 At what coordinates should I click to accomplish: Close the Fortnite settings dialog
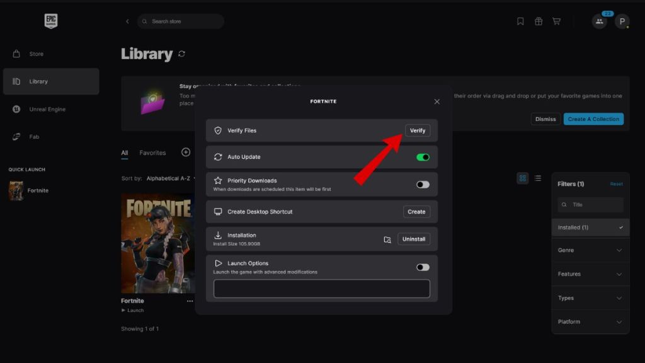coord(437,101)
